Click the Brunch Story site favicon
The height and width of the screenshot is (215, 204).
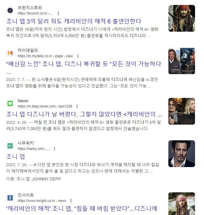tap(10, 10)
